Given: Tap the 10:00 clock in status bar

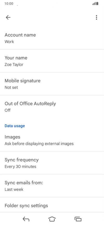Looking at the screenshot, I should click(9, 4).
